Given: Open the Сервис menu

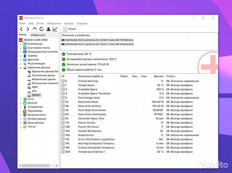Looking at the screenshot, I should pos(69,23).
